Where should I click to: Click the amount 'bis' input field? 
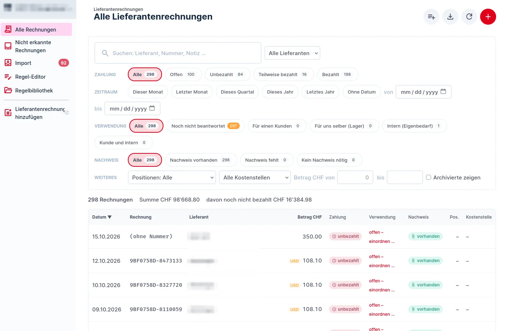click(405, 177)
